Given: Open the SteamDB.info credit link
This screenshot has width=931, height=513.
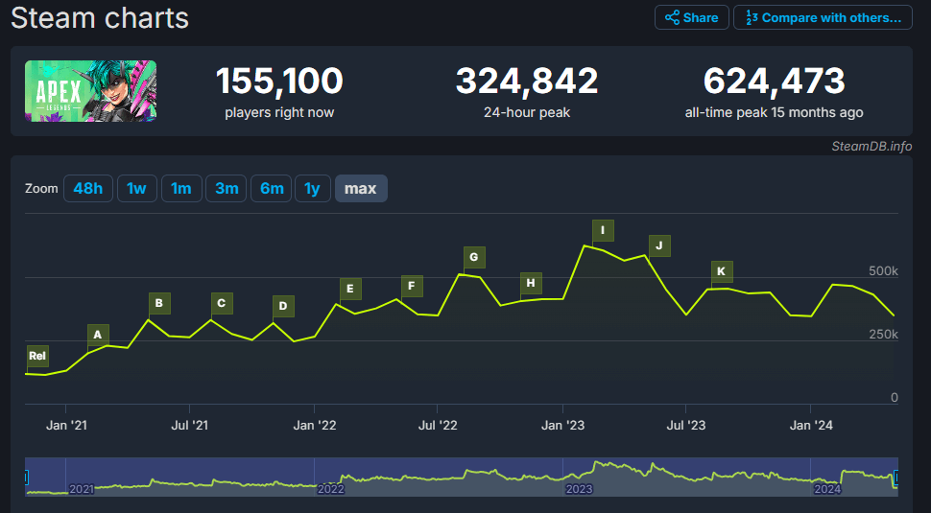Looking at the screenshot, I should [x=871, y=146].
